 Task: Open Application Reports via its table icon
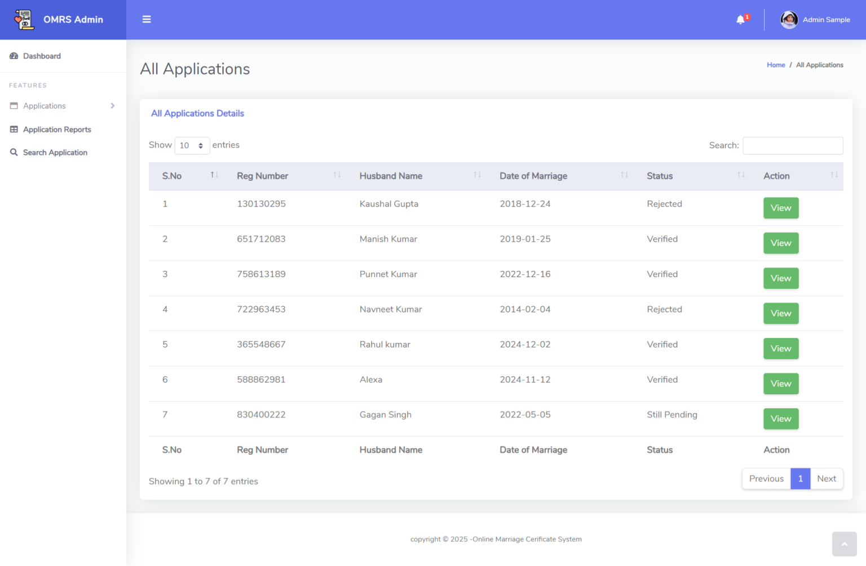pos(14,129)
